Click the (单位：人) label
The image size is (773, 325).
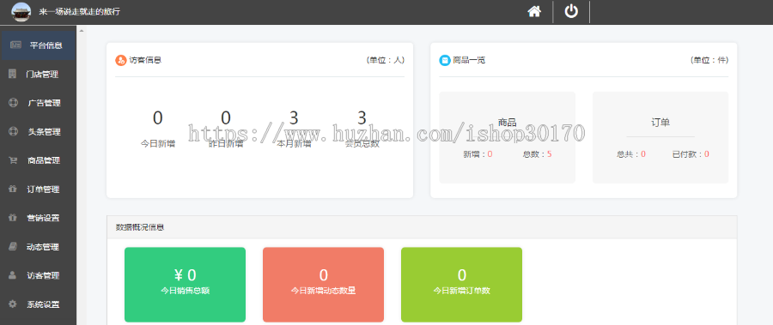pyautogui.click(x=386, y=60)
